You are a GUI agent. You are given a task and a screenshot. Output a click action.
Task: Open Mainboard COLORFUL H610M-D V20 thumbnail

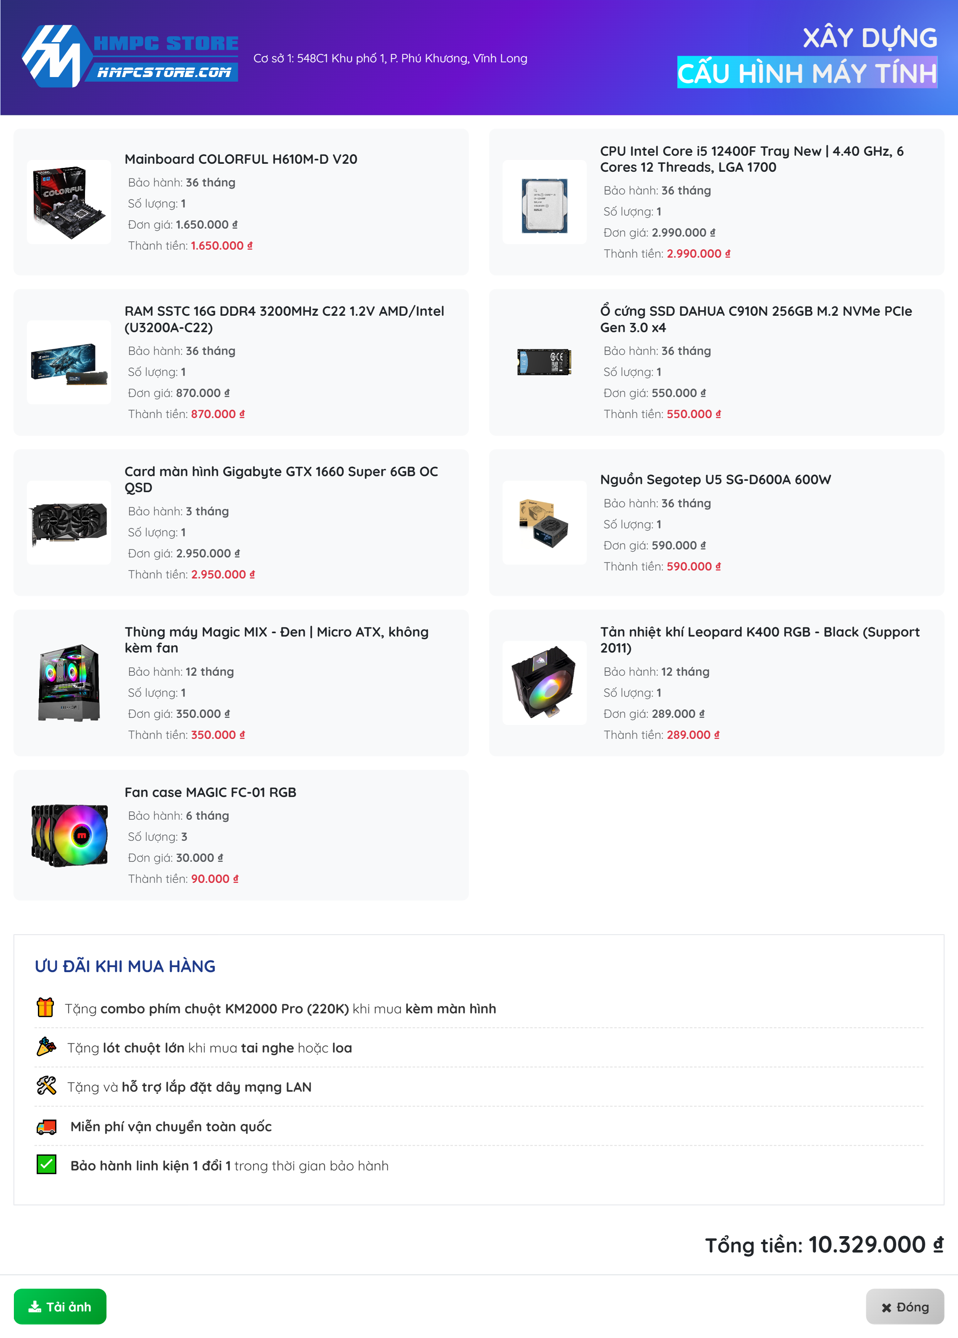pyautogui.click(x=69, y=203)
